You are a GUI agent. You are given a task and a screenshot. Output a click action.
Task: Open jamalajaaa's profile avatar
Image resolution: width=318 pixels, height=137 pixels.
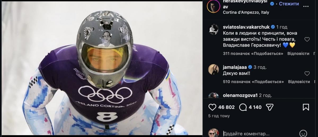(x=214, y=69)
